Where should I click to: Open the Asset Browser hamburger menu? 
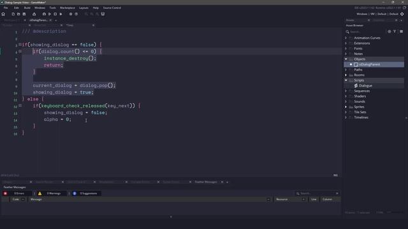coord(401,31)
